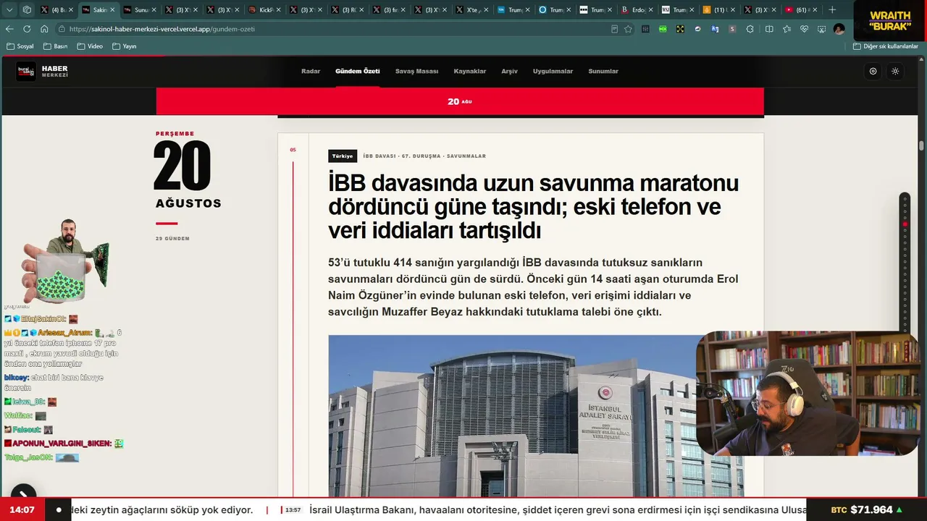Open the browser home page icon
Image resolution: width=927 pixels, height=521 pixels.
44,29
